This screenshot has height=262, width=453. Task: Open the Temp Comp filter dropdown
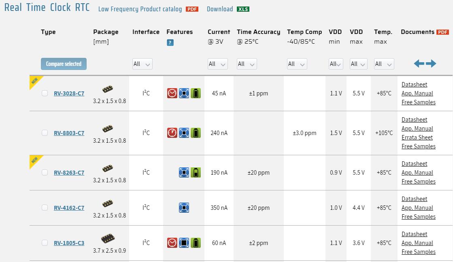(x=297, y=64)
